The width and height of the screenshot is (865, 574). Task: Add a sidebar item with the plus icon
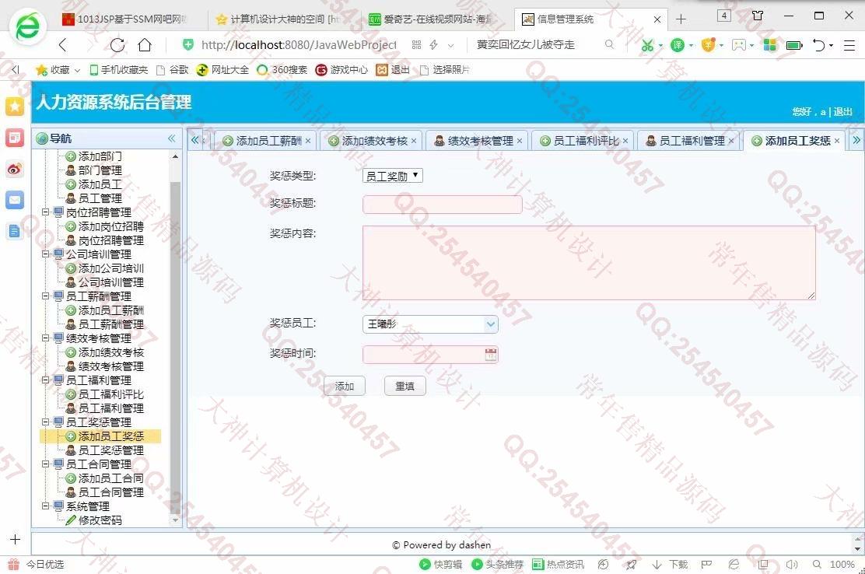15,539
